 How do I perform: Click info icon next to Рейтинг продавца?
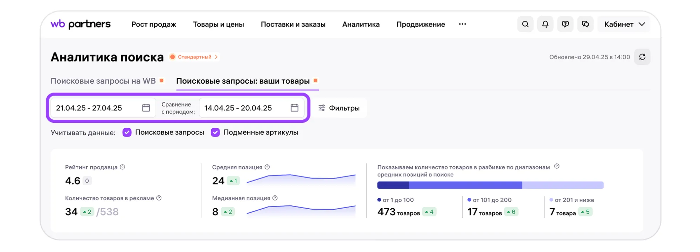pyautogui.click(x=123, y=167)
